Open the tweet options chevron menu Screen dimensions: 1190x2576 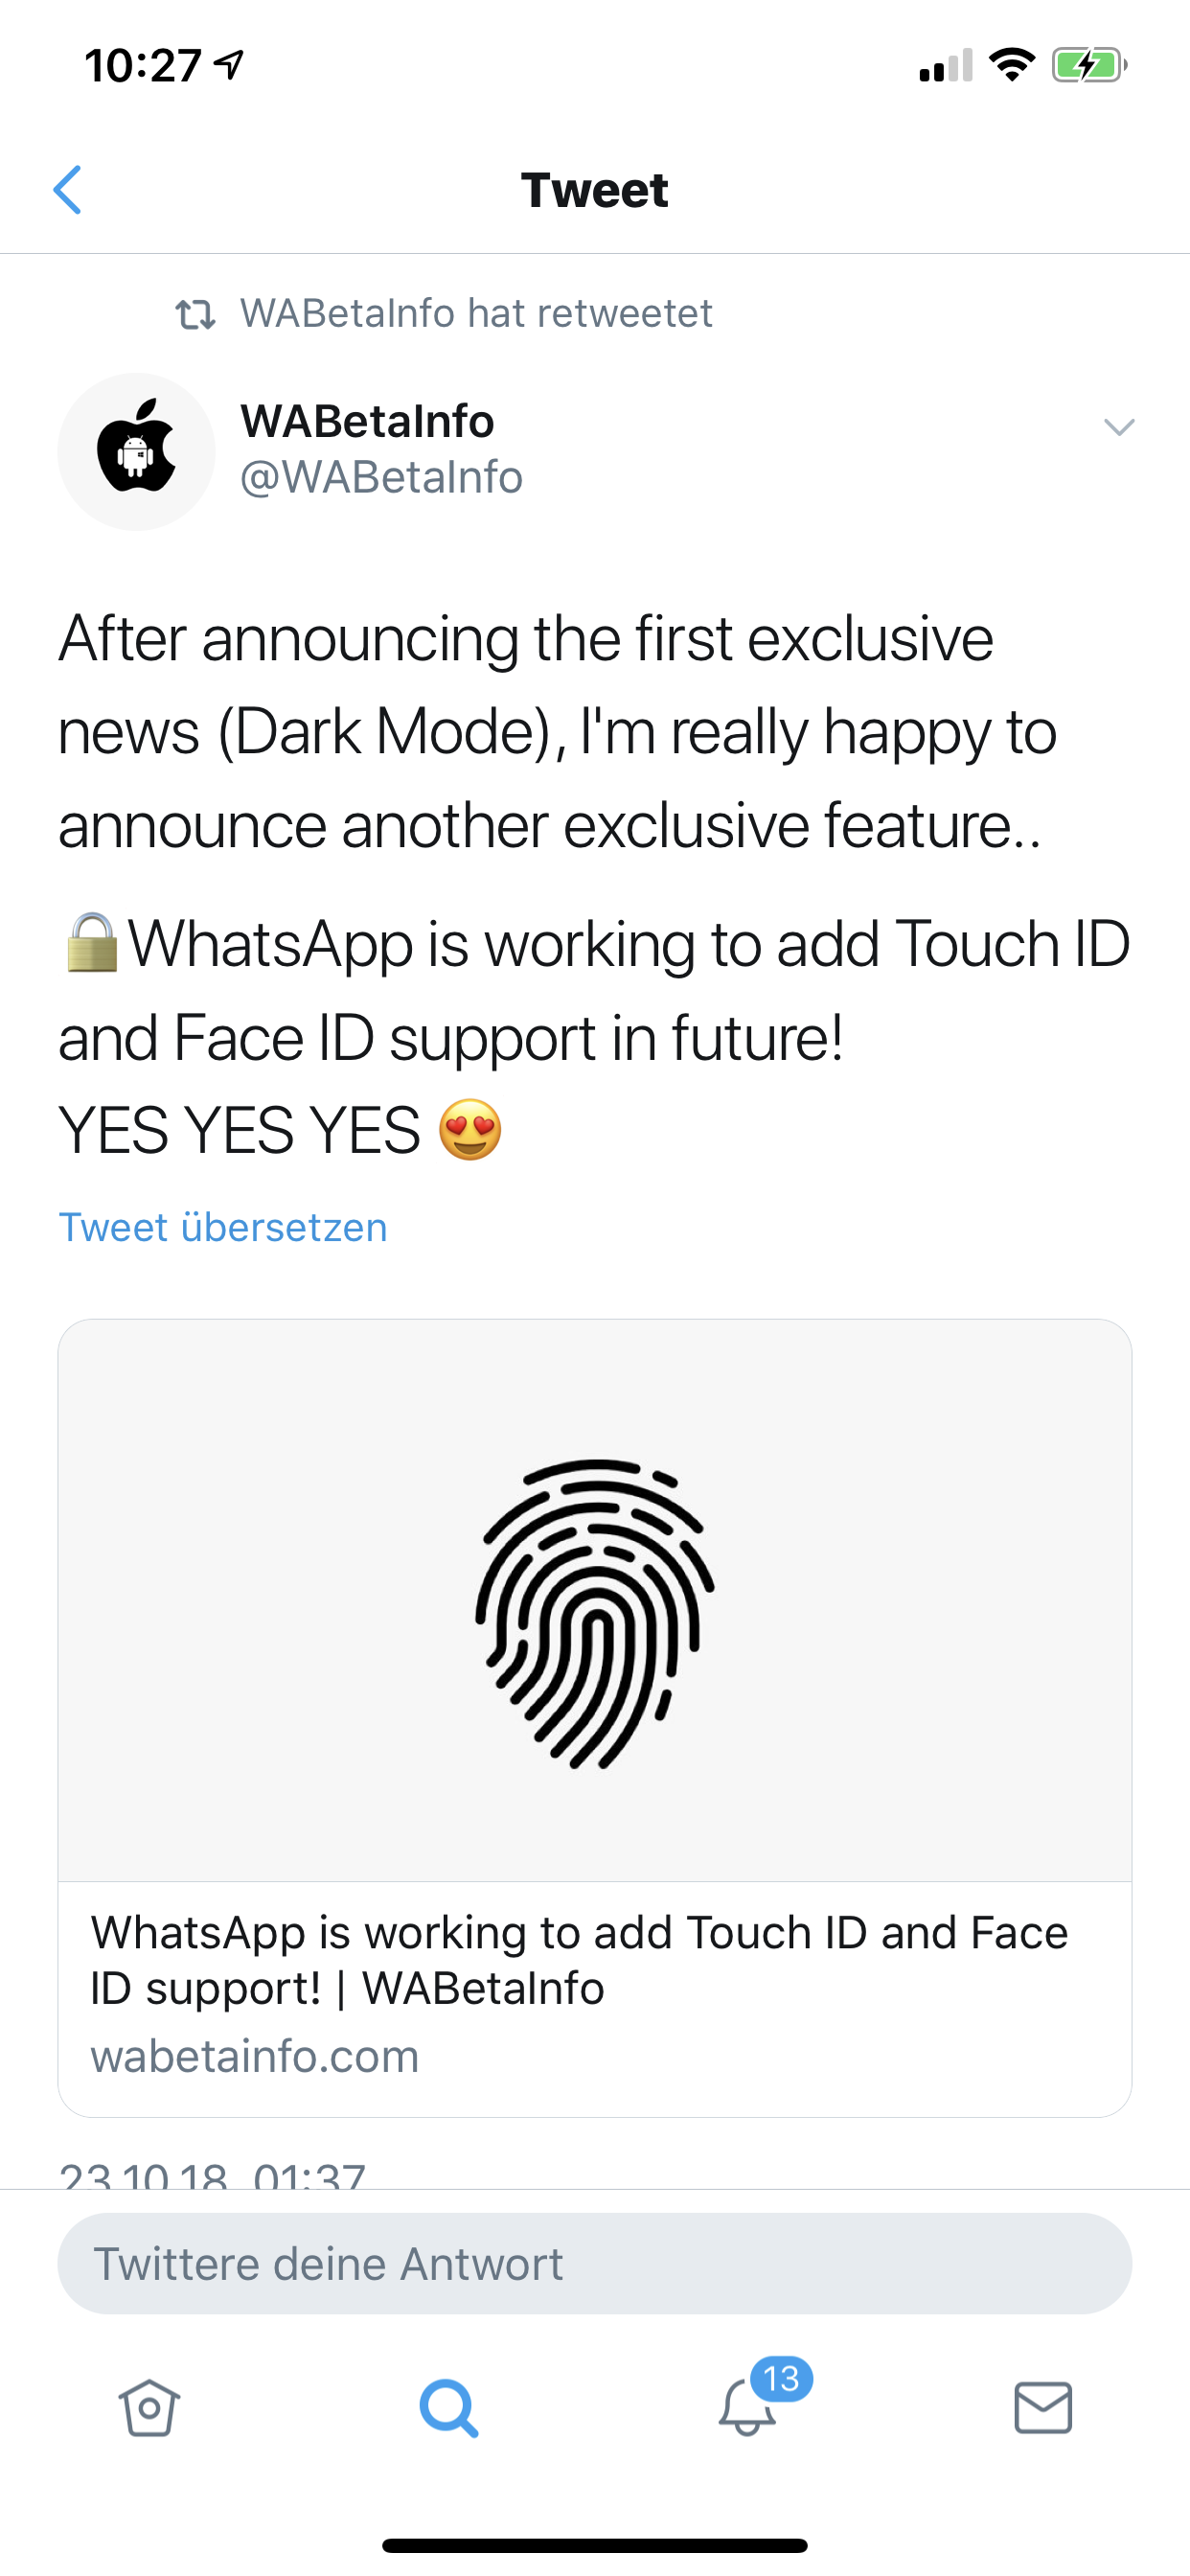1118,427
